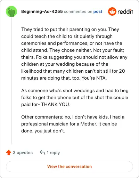Click the 'commented on' gray text
139x178 pixels.
[78, 11]
